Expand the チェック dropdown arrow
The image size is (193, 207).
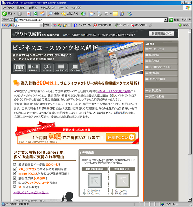128,25
